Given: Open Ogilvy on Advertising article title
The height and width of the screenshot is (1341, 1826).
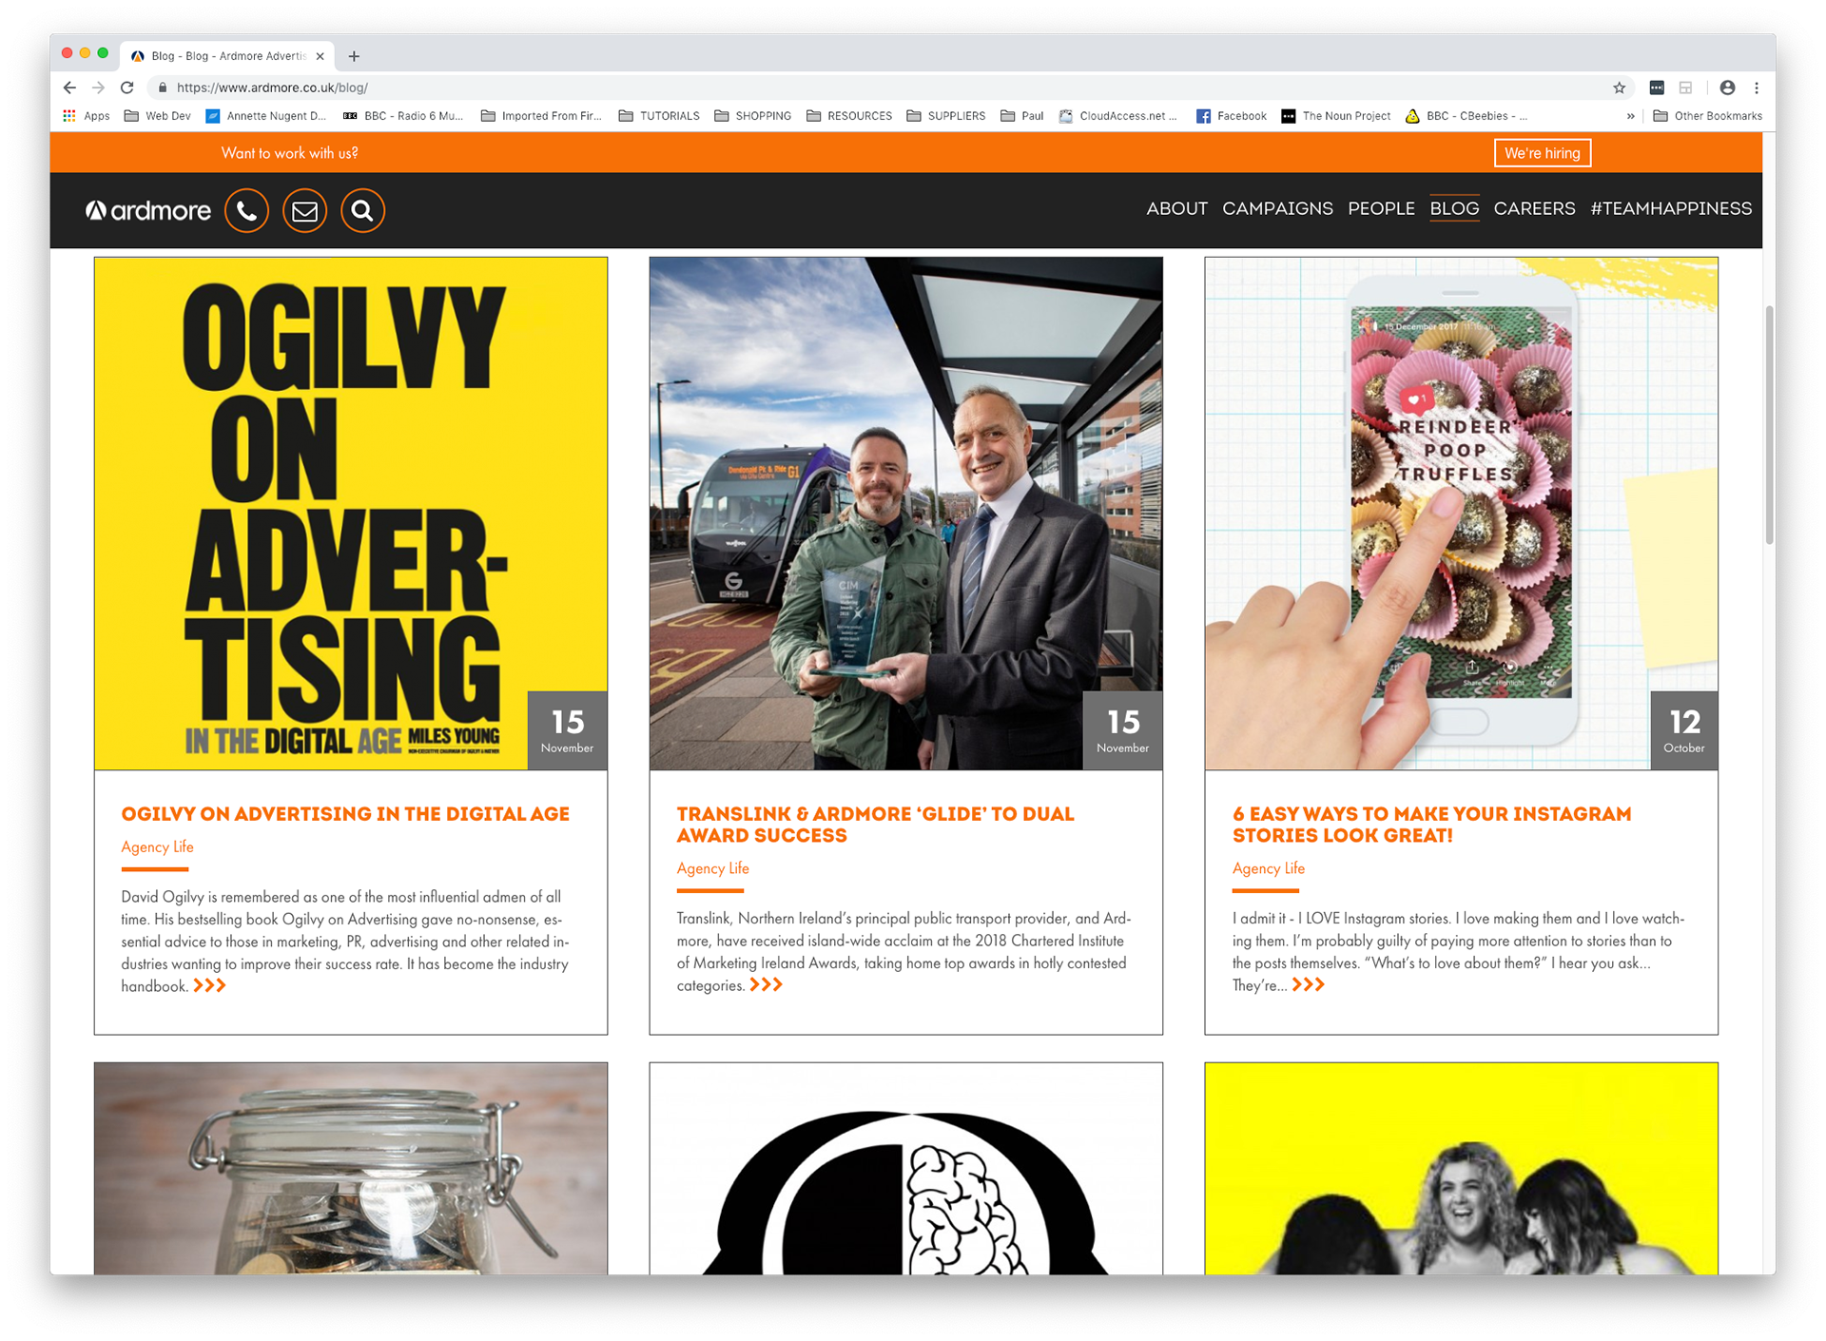Looking at the screenshot, I should pos(345,814).
